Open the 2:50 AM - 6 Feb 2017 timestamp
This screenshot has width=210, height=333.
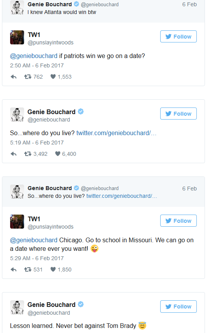37,65
